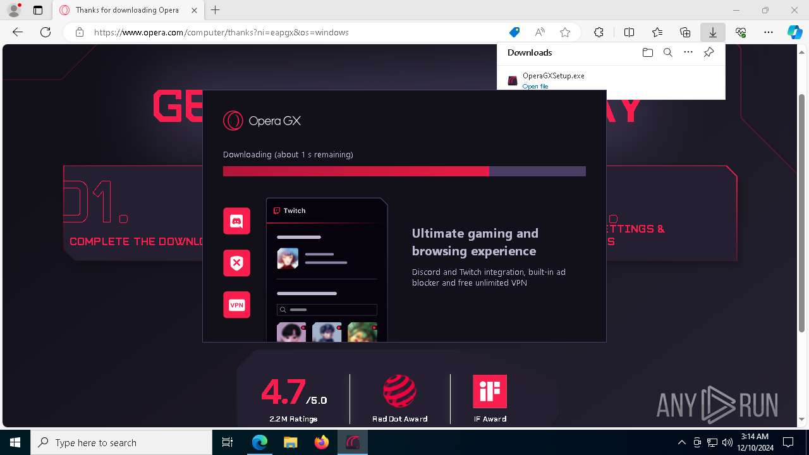Click the browser back arrow
Viewport: 809px width, 455px height.
pos(18,32)
